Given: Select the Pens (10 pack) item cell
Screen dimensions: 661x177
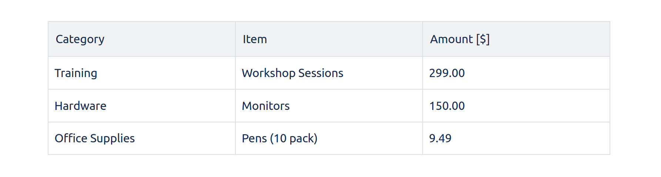Looking at the screenshot, I should coord(279,138).
